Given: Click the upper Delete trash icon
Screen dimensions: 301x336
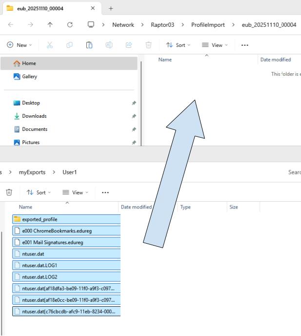Looking at the screenshot, I should pyautogui.click(x=148, y=45).
